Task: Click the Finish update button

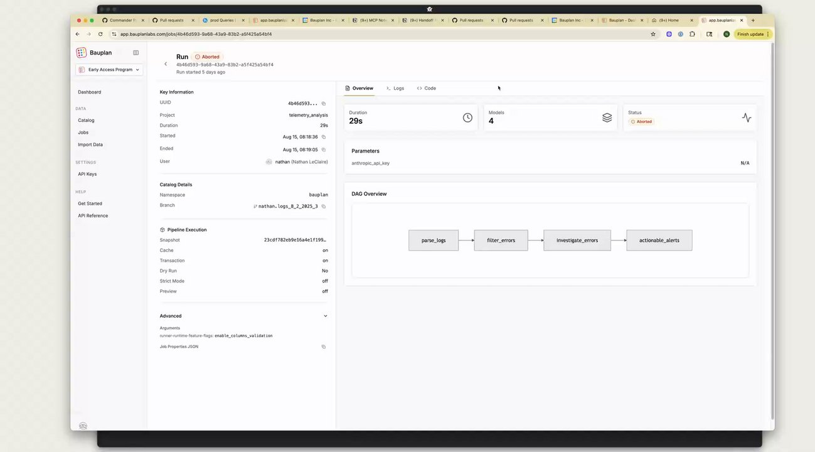Action: tap(753, 34)
